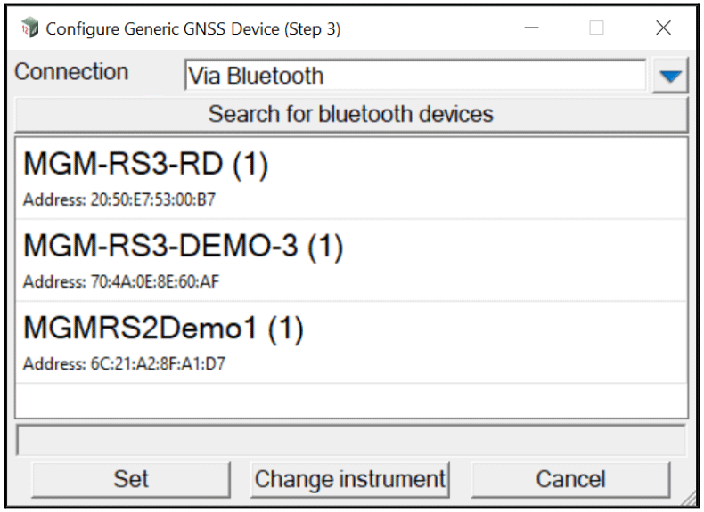Click the empty status message field
Image resolution: width=704 pixels, height=512 pixels.
[x=351, y=440]
